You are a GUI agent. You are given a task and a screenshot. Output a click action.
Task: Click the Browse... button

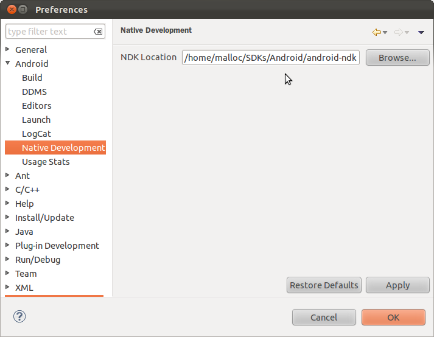[397, 58]
